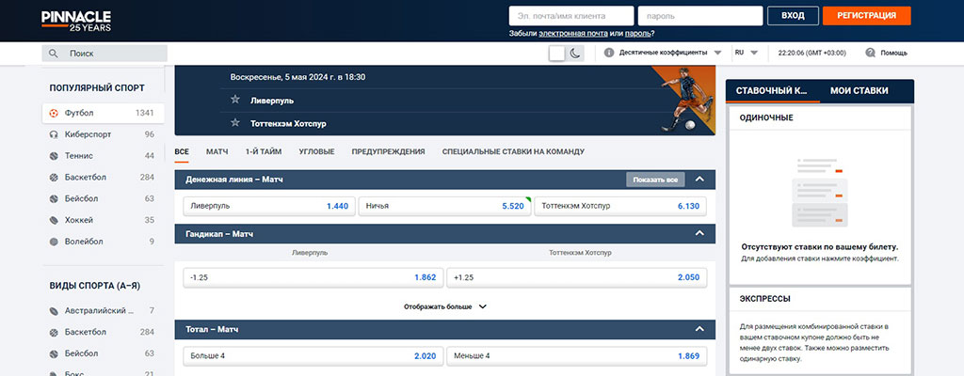Collapse the Тотал – Матч section
Screen dimensions: 964x376
tap(699, 329)
